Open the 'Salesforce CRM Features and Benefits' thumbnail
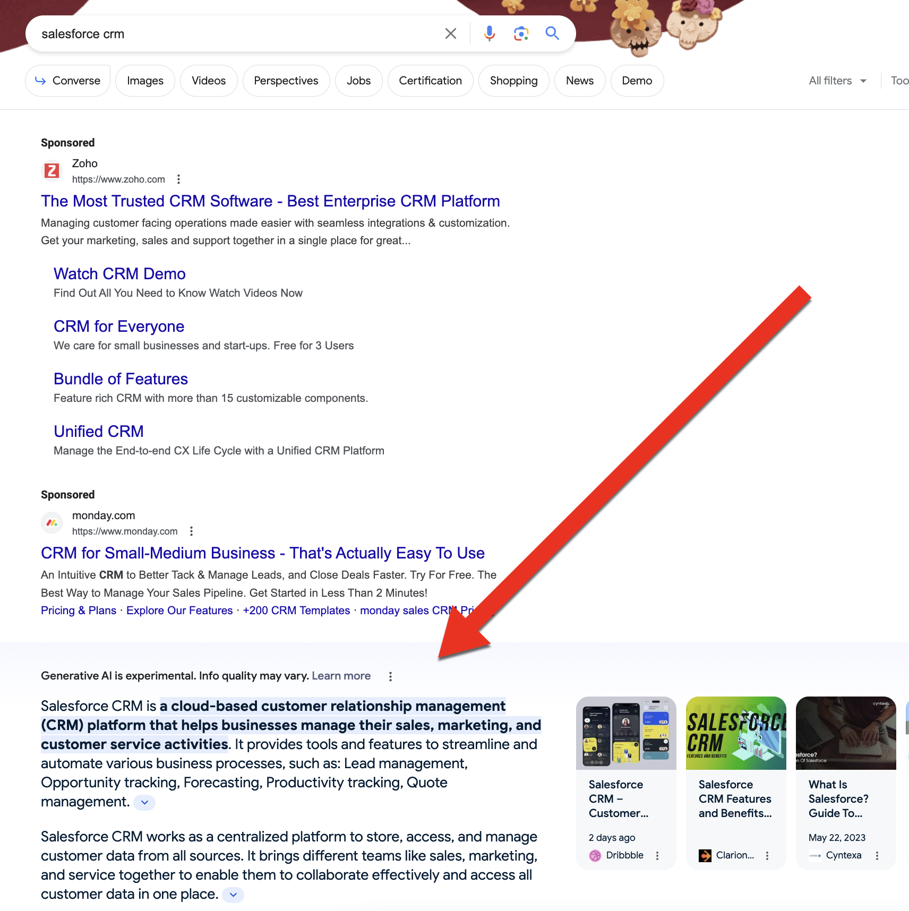Image resolution: width=909 pixels, height=911 pixels. pos(736,733)
